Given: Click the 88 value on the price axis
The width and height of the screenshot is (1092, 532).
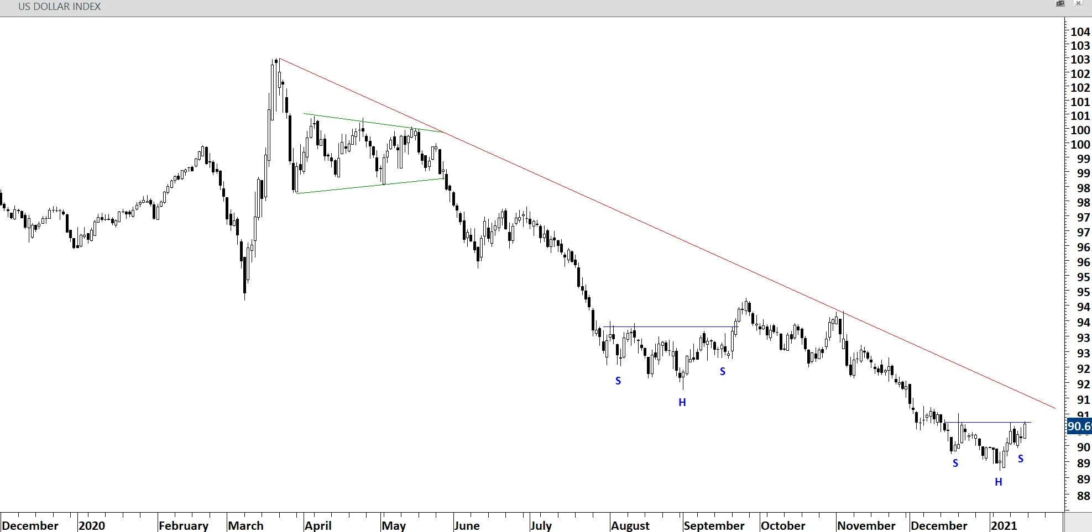Looking at the screenshot, I should click(x=1083, y=496).
